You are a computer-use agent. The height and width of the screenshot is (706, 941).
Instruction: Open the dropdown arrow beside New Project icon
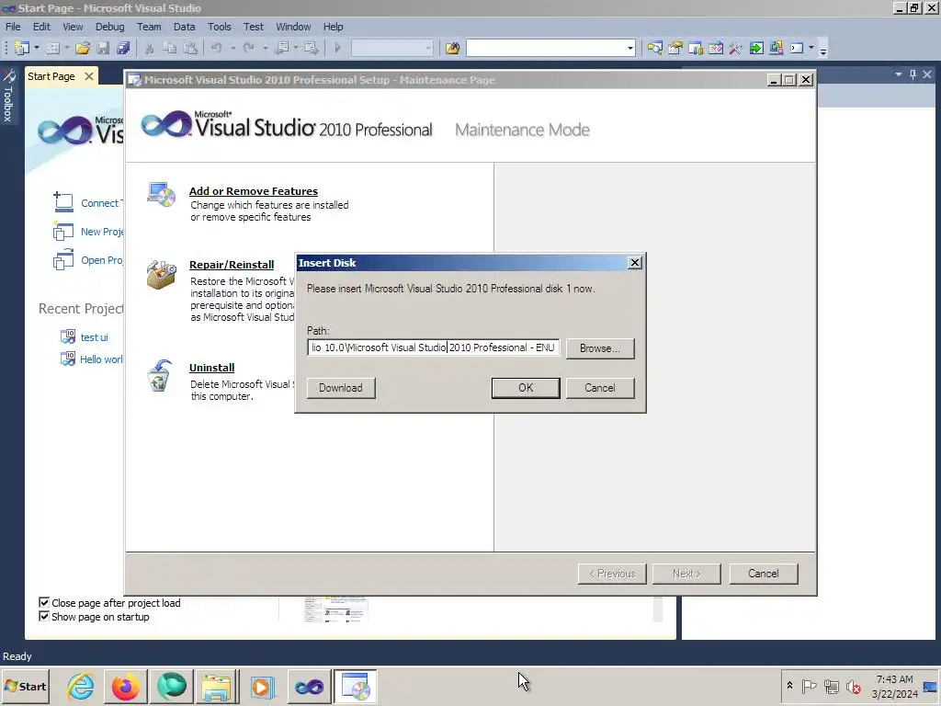coord(37,48)
